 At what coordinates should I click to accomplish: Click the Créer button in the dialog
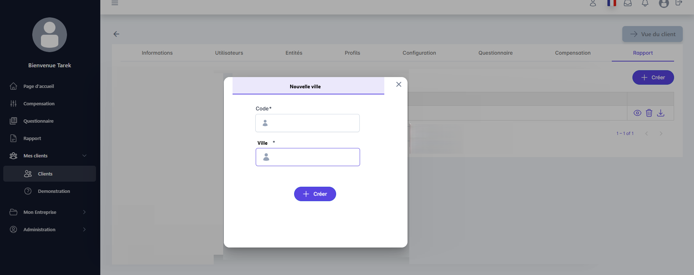[315, 194]
